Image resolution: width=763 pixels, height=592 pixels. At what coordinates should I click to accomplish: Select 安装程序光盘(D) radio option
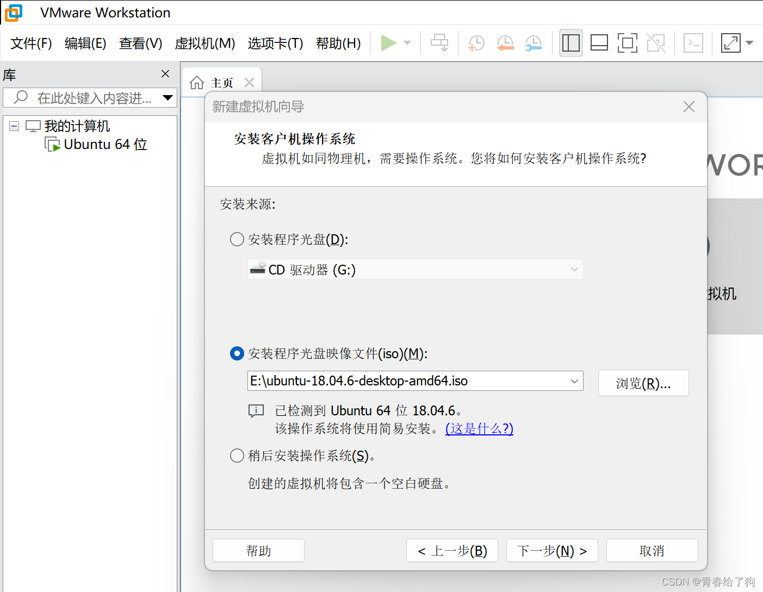click(237, 239)
